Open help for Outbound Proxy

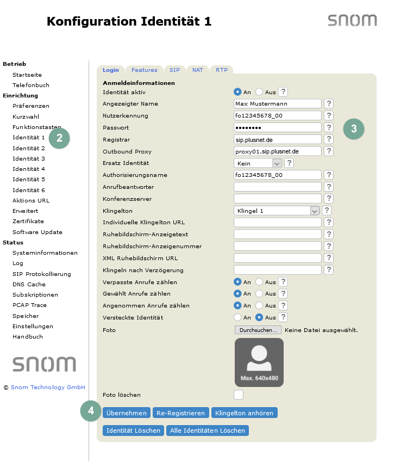click(329, 151)
